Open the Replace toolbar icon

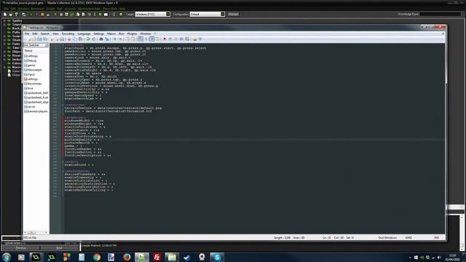coord(107,39)
